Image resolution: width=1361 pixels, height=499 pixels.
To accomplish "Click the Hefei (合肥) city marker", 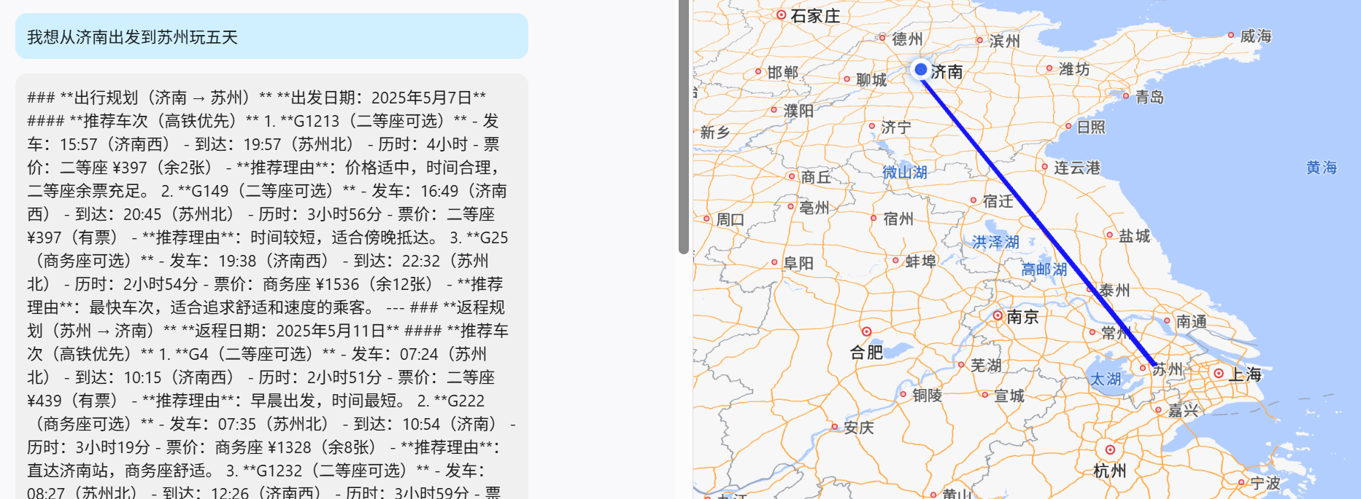I will click(866, 331).
